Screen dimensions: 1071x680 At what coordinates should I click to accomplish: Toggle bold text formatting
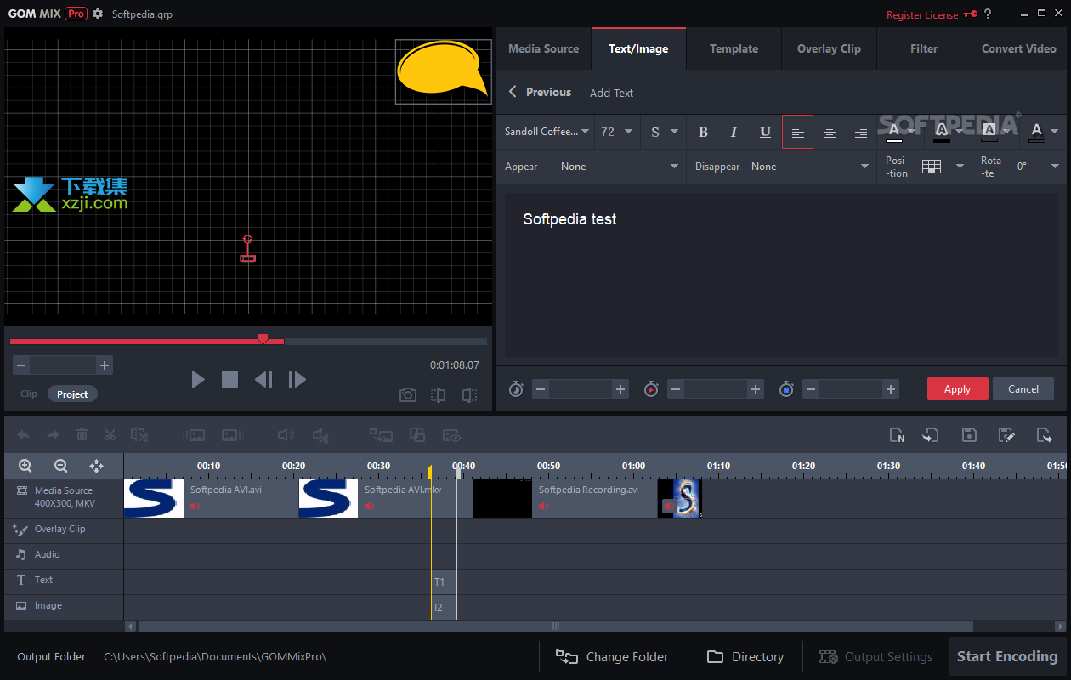click(x=703, y=132)
